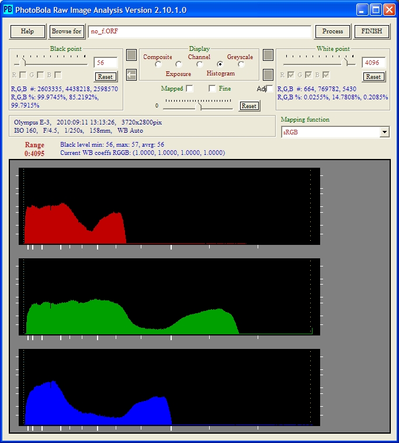399x443 pixels.
Task: Click the slider thumb below Mapped and Fine
Action: pyautogui.click(x=199, y=106)
